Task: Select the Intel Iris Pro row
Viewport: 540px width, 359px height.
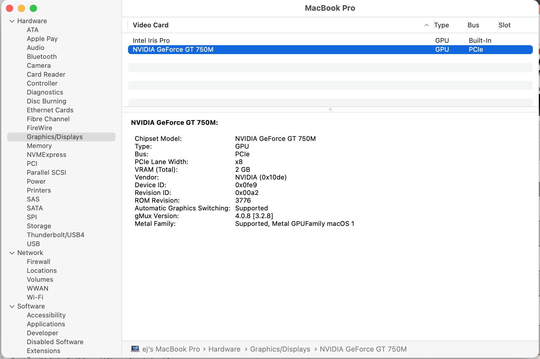Action: [330, 41]
